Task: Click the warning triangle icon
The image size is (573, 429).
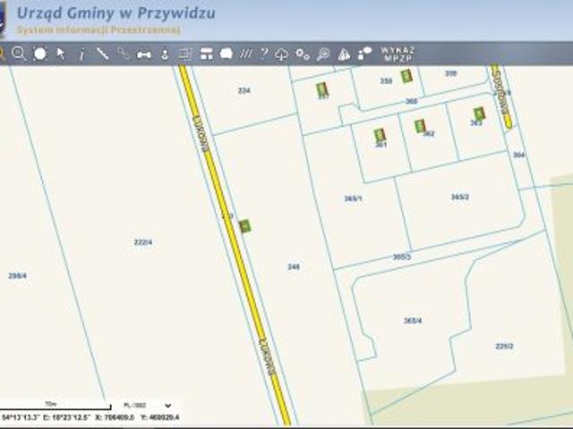Action: pyautogui.click(x=344, y=55)
